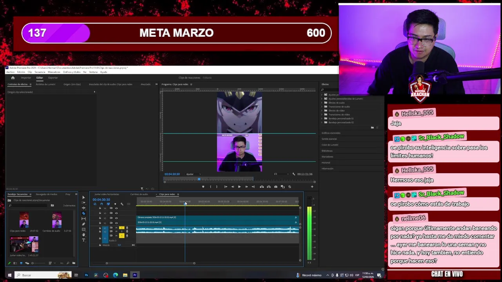This screenshot has height=282, width=502.
Task: Select the Selection arrow tool
Action: (84, 197)
